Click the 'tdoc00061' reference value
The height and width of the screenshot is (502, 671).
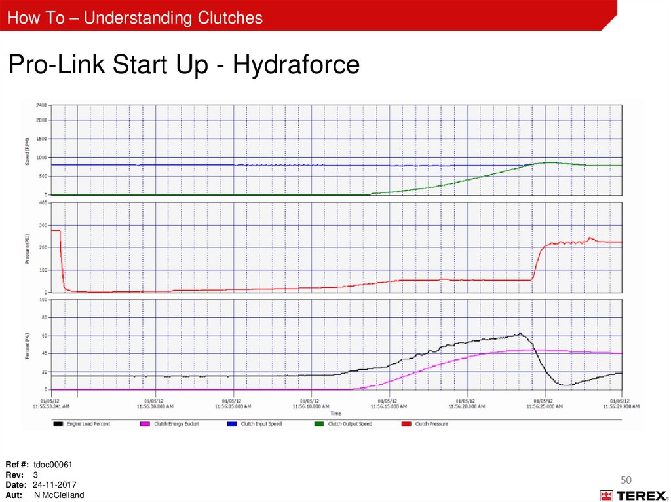[x=53, y=465]
